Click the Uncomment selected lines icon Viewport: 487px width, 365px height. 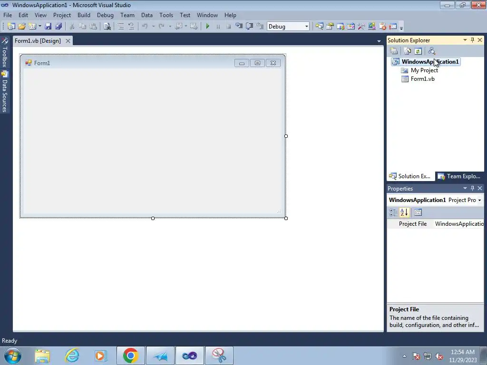coord(131,27)
